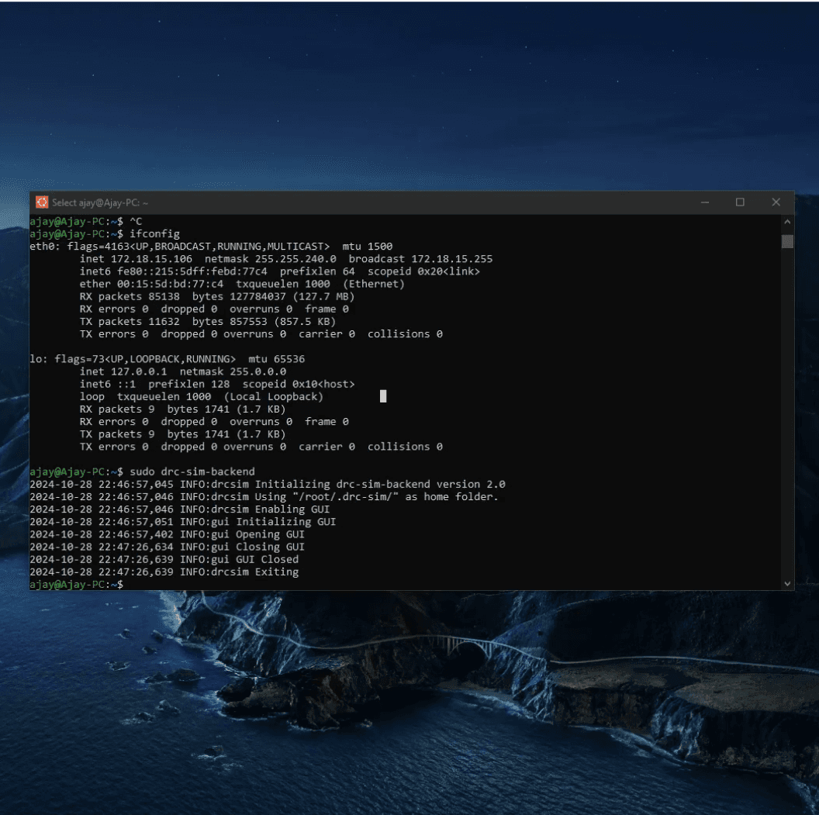
Task: Click the broadcast address 172.18.15.255
Action: tap(452, 259)
